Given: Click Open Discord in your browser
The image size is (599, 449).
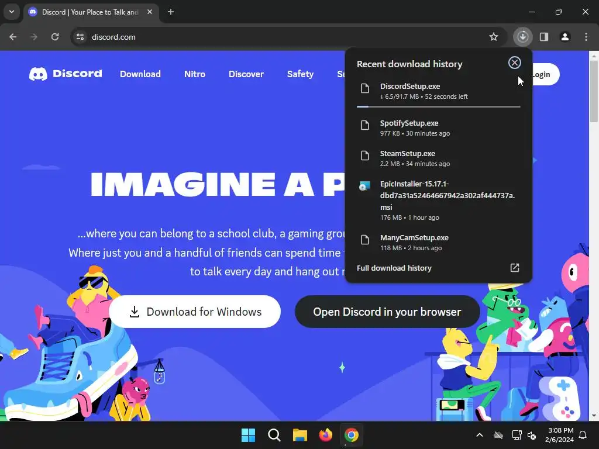Looking at the screenshot, I should pos(387,312).
